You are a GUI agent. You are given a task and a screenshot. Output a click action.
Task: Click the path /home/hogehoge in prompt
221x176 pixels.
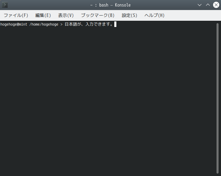coord(44,25)
